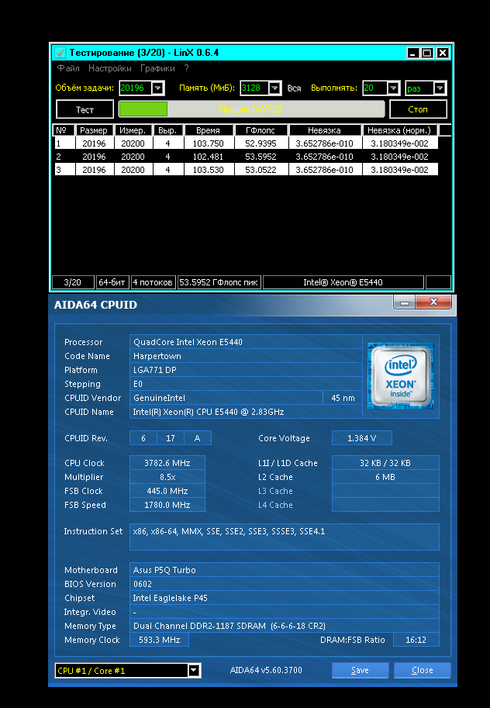
Task: Click the QuadCore Intel Xeon E5440 field
Action: pos(246,342)
